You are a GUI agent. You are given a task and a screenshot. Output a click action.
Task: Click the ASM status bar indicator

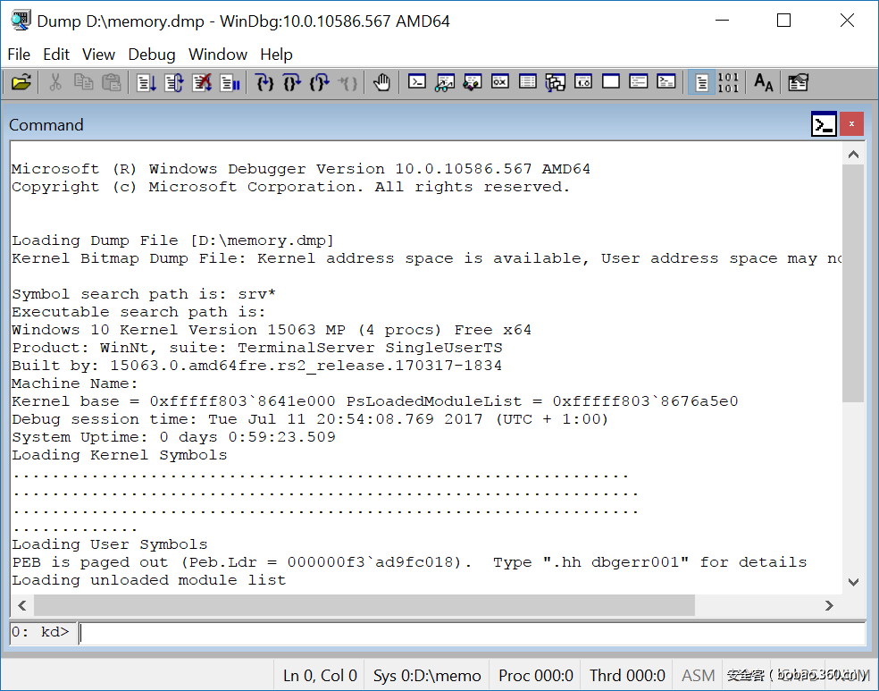[698, 675]
